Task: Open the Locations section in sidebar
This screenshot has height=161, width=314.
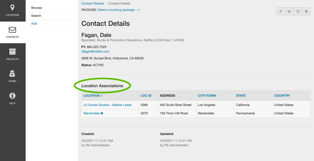Action: (x=13, y=10)
